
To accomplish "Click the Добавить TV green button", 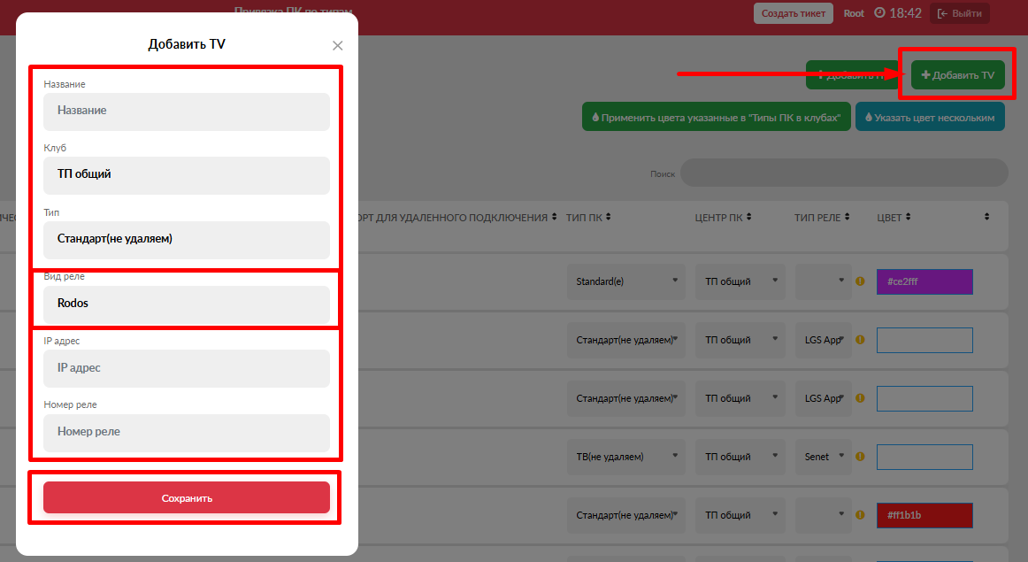I will (958, 74).
